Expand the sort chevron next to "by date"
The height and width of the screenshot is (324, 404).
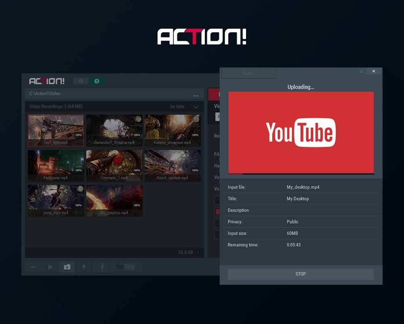[196, 107]
